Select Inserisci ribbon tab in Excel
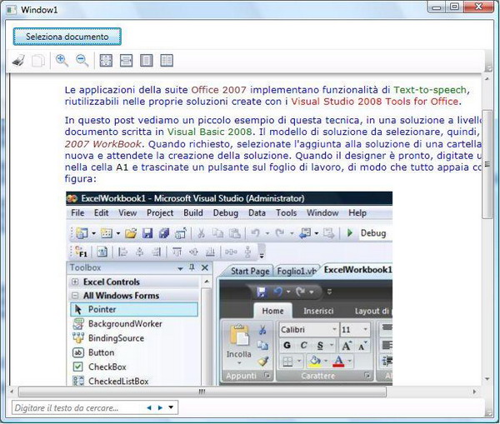 pyautogui.click(x=318, y=311)
